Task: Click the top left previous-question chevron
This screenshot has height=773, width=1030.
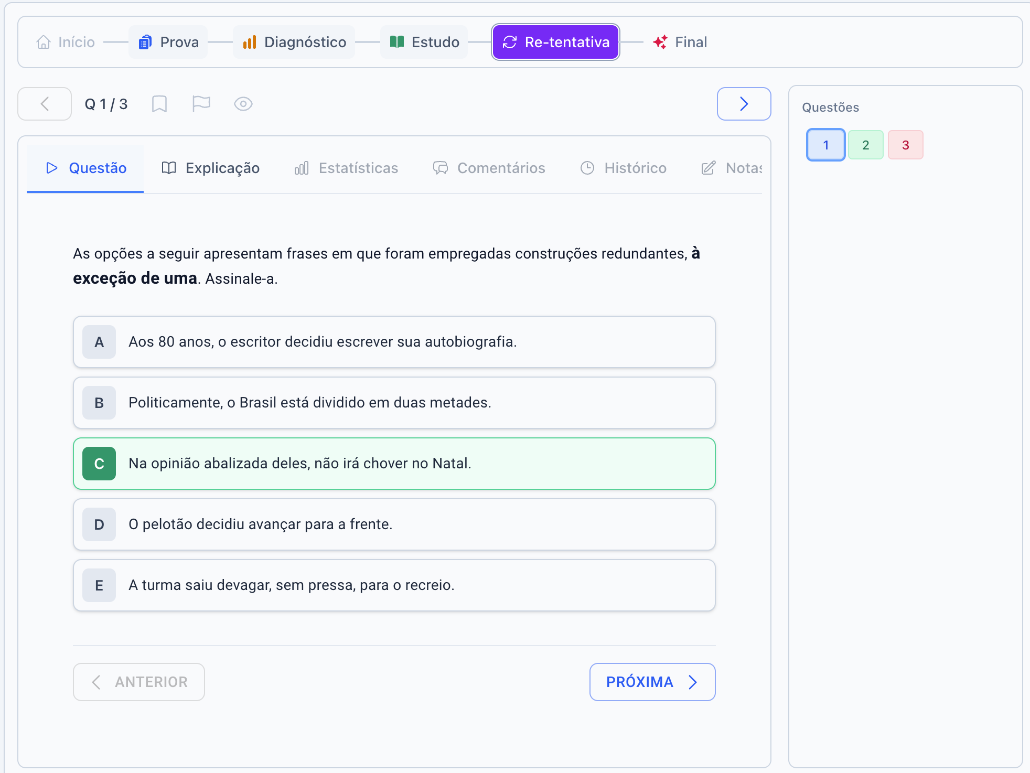Action: point(45,104)
